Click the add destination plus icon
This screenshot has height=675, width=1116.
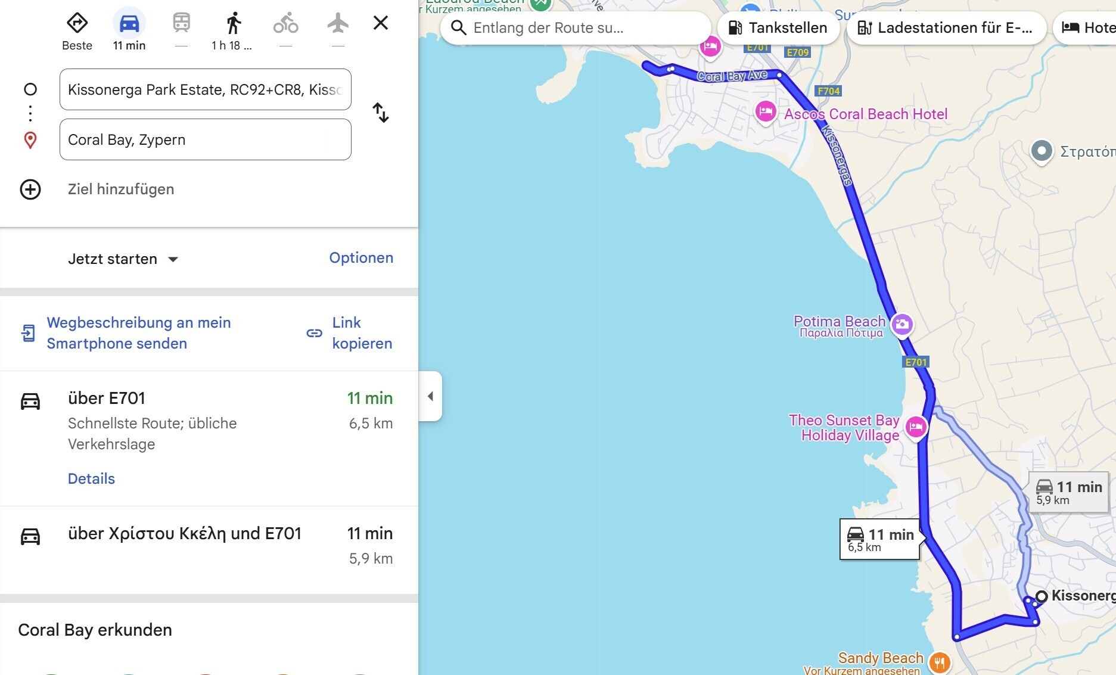coord(30,189)
